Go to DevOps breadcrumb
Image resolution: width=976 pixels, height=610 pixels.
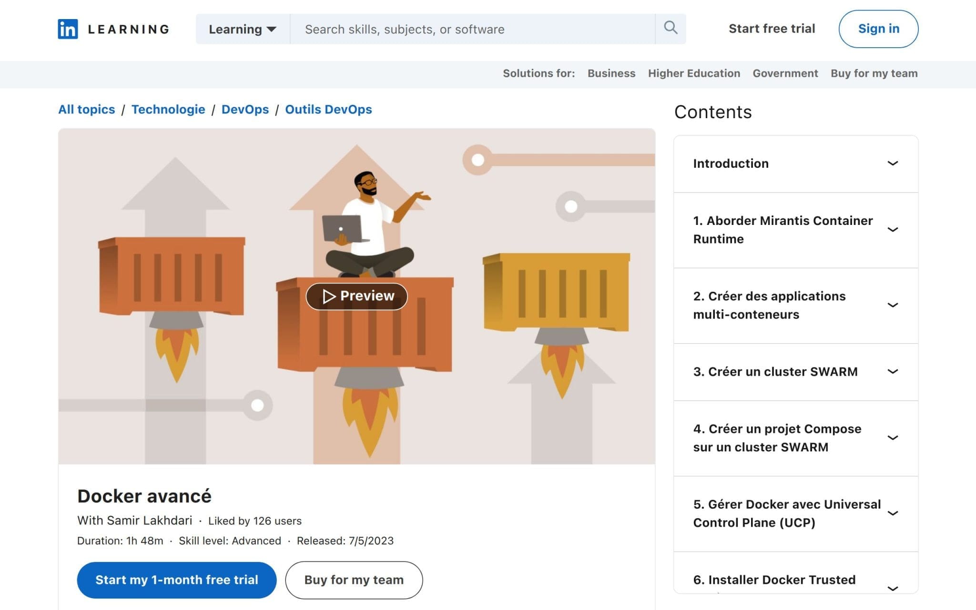coord(245,110)
